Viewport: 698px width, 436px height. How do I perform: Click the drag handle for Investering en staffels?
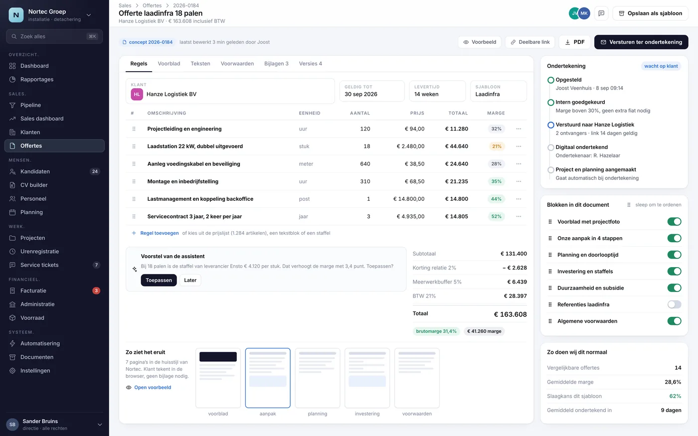pyautogui.click(x=550, y=272)
